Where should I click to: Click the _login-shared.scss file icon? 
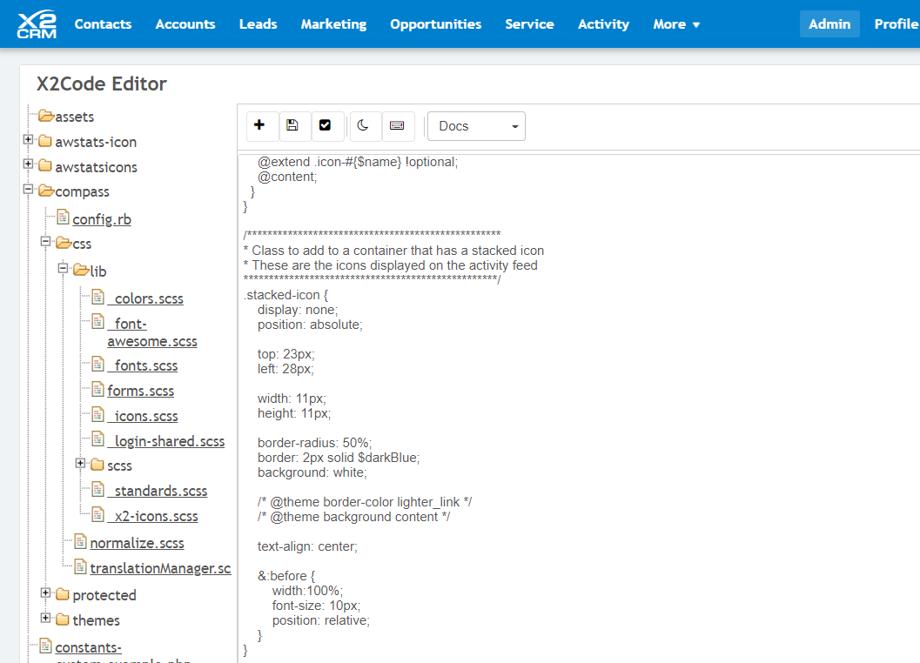(x=98, y=439)
